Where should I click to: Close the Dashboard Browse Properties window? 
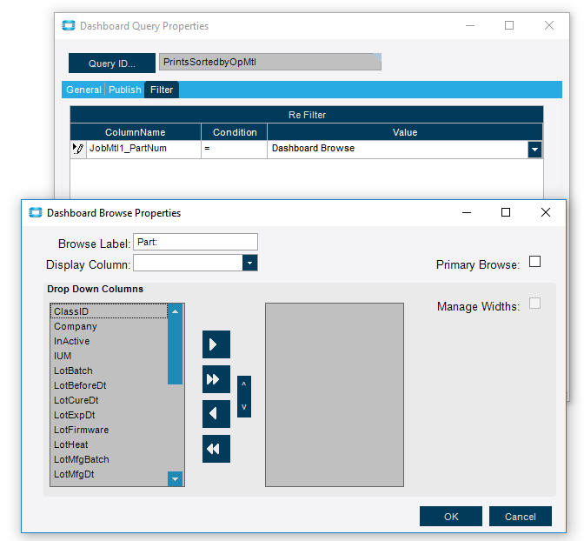[x=545, y=212]
